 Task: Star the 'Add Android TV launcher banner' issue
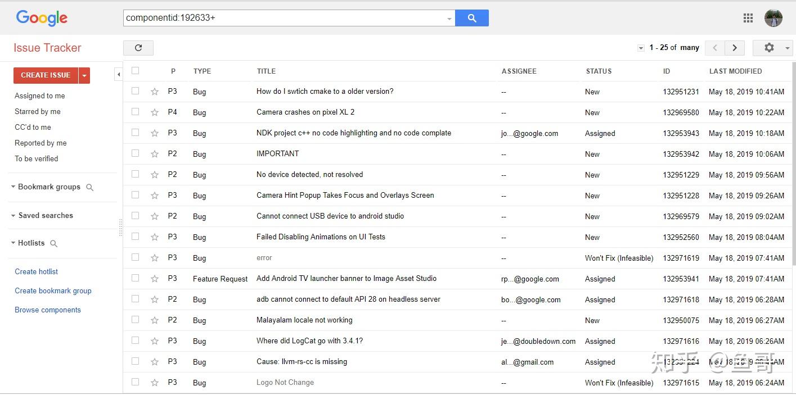click(x=155, y=279)
